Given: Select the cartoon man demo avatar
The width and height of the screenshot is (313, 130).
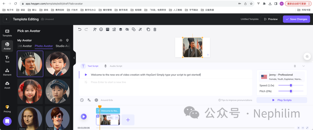Looking at the screenshot, I should (57, 118).
